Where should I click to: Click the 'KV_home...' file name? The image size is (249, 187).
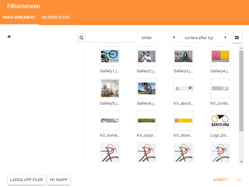click(110, 135)
